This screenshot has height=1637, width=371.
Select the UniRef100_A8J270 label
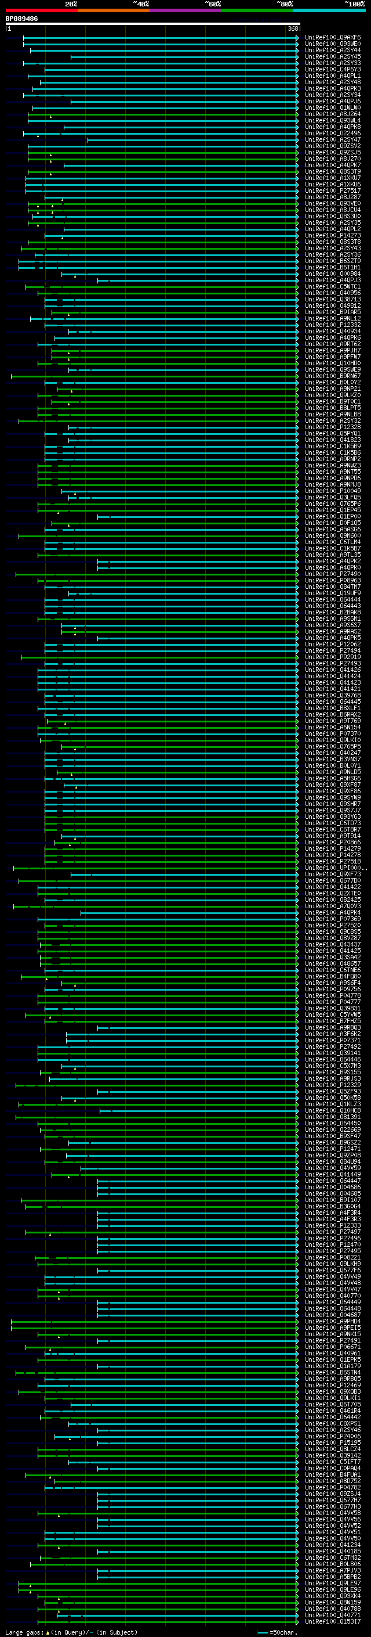[x=333, y=159]
